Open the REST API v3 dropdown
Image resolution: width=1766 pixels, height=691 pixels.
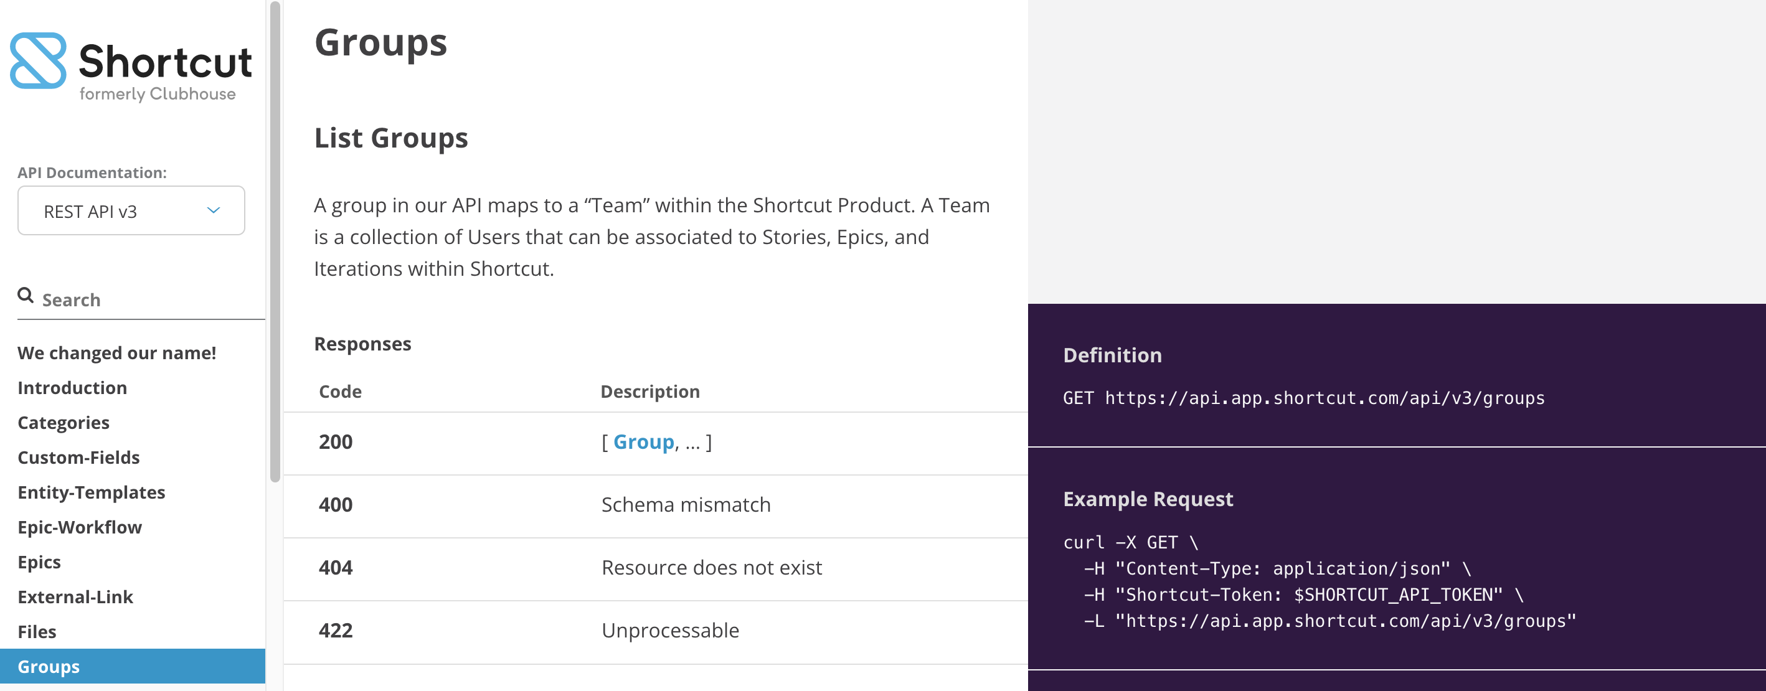click(x=130, y=211)
